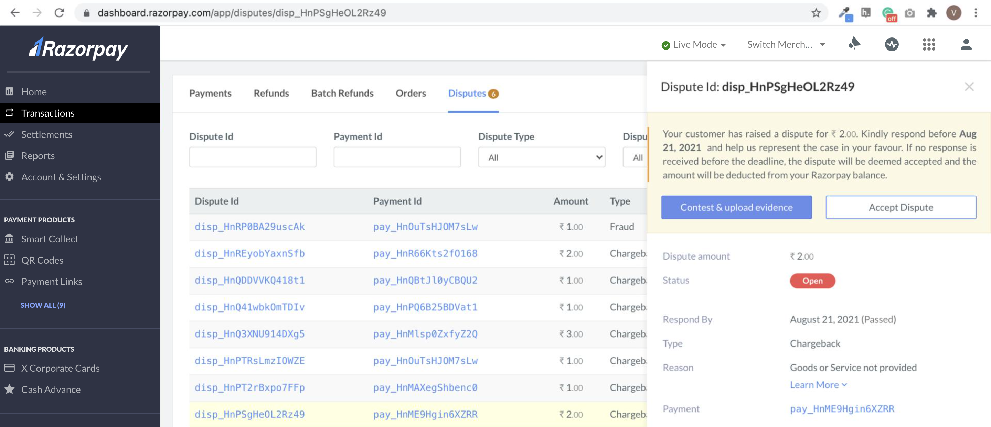Reload the page with refresh icon
The height and width of the screenshot is (427, 991).
tap(59, 13)
